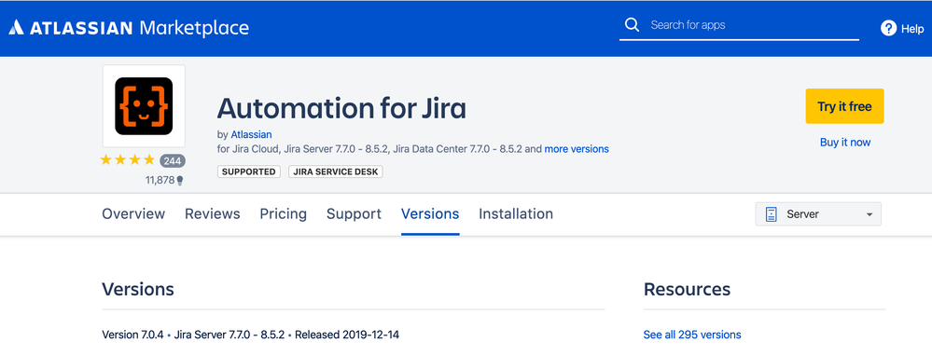Click the Versions section heading

[138, 290]
